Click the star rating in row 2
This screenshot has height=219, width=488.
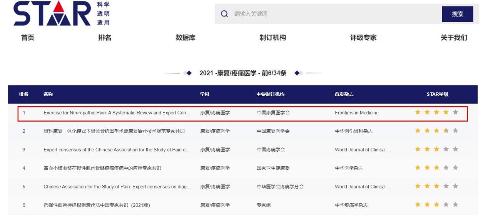[x=436, y=131]
